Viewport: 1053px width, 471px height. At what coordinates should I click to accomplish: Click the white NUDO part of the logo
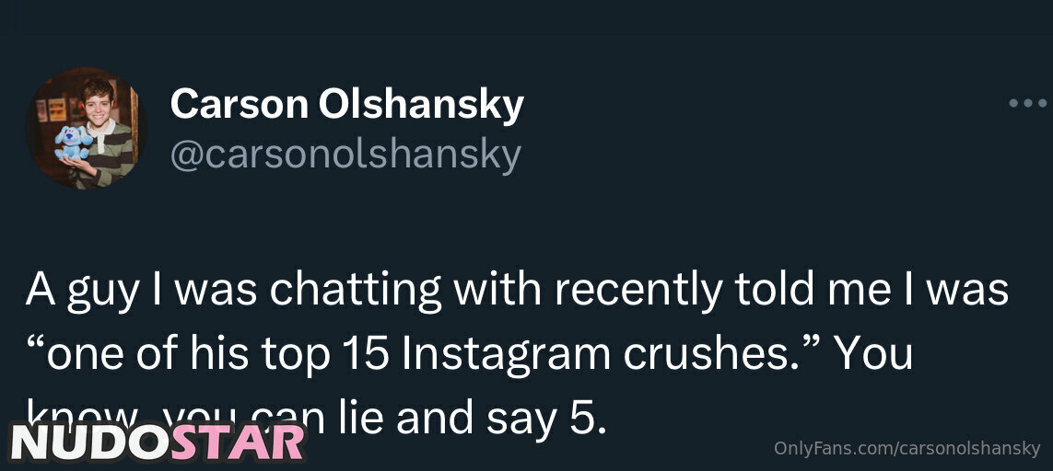[90, 442]
